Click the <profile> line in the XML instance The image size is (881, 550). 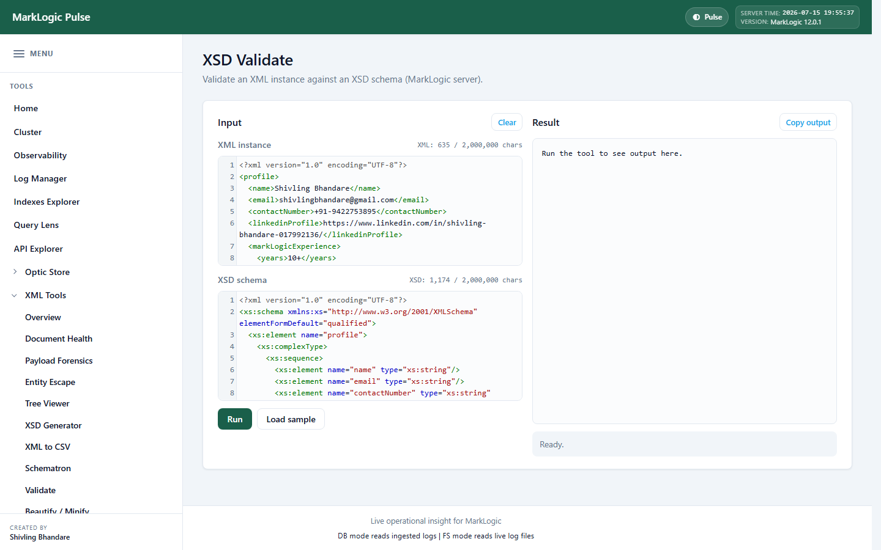coord(259,177)
